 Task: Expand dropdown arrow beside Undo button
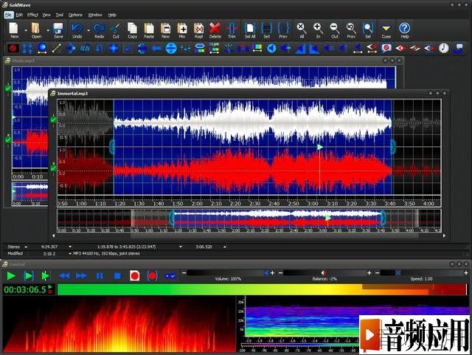pos(88,30)
